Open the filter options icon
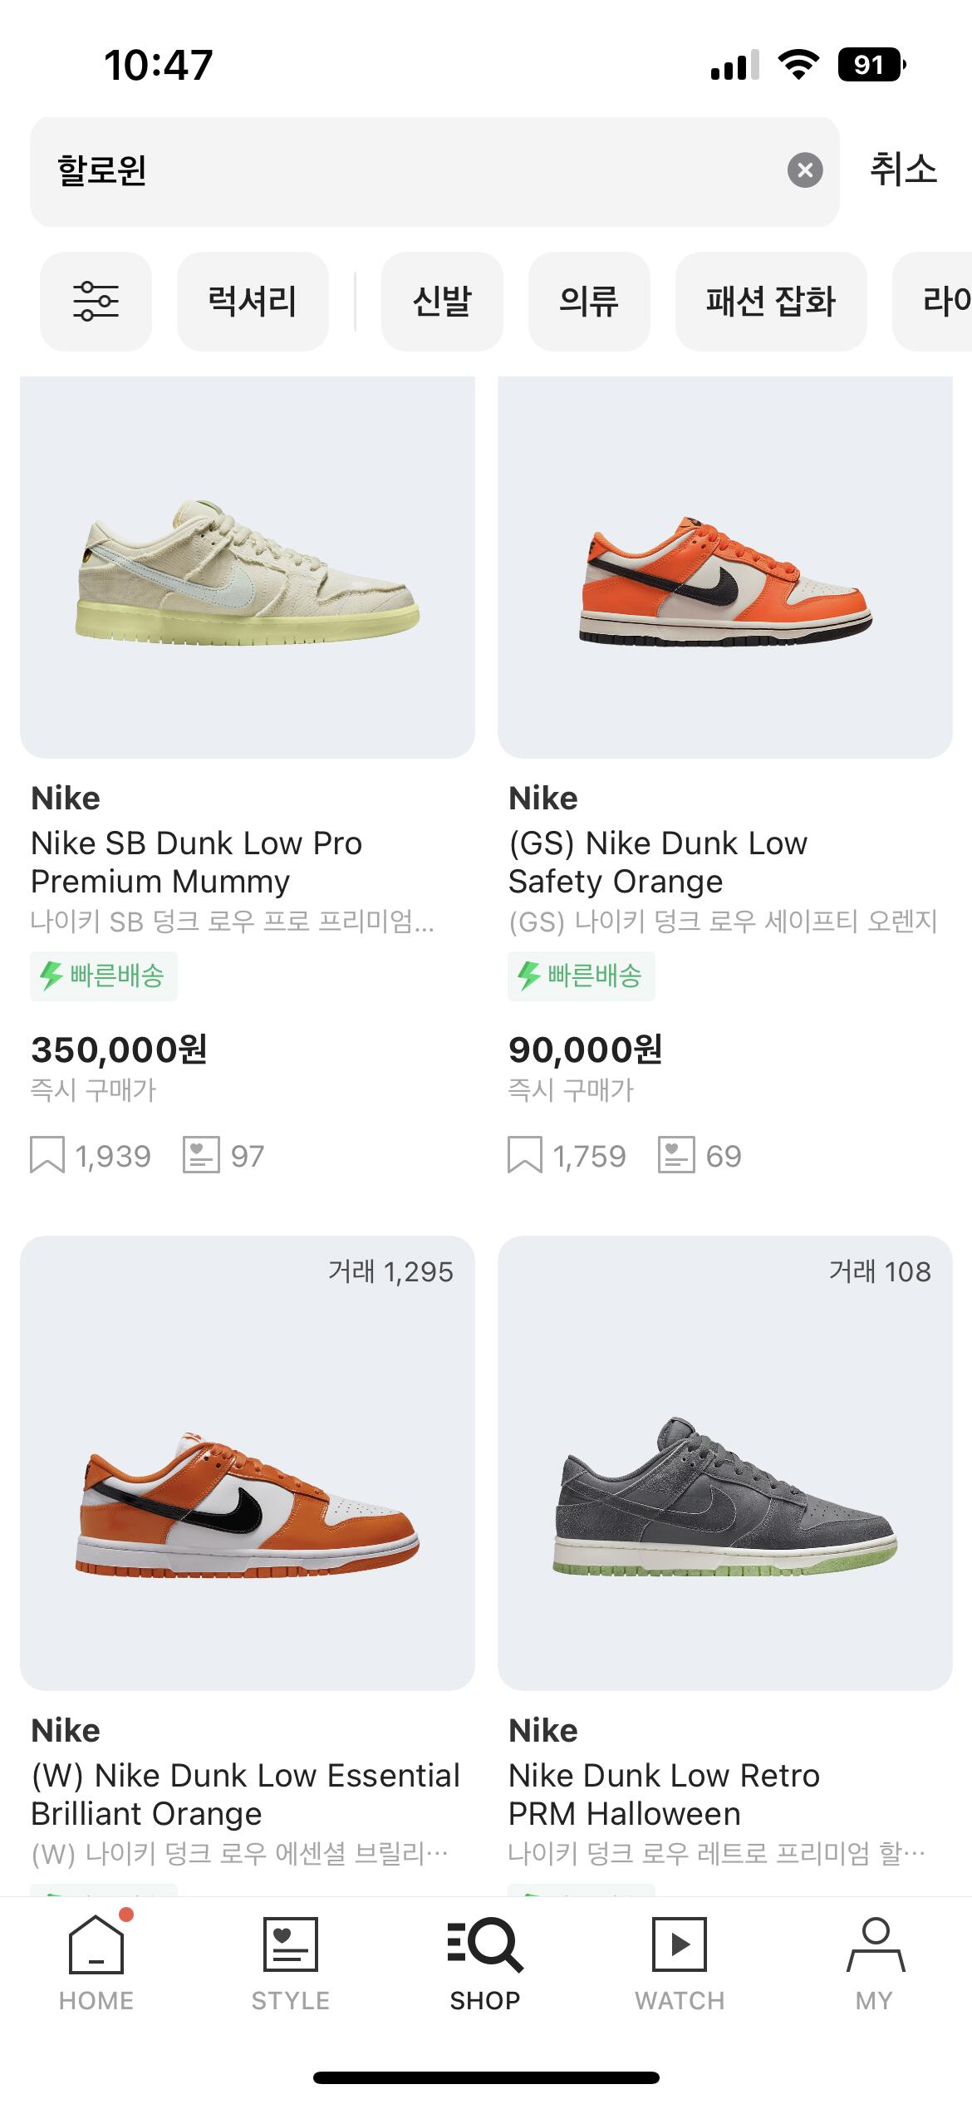 pyautogui.click(x=96, y=301)
